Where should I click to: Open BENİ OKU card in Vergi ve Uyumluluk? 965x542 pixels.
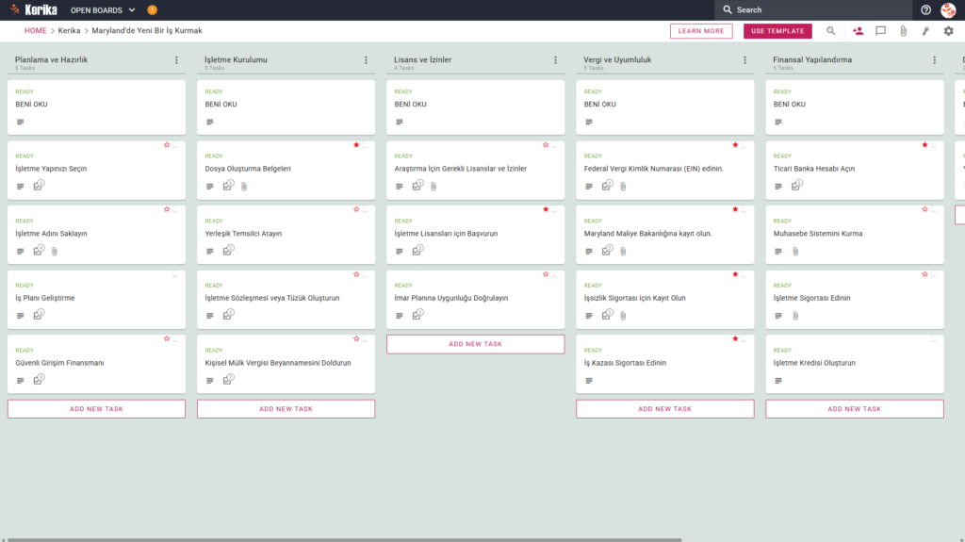[665, 107]
